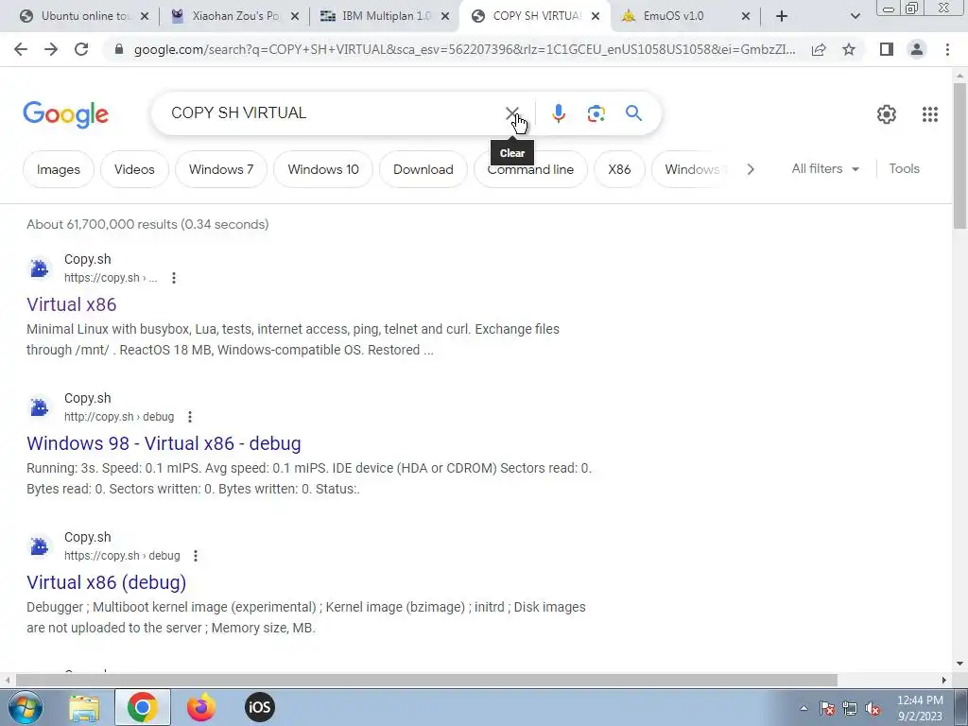Screen dimensions: 968x726
Task: Select the Windows 7 filter chip
Action: coord(221,169)
